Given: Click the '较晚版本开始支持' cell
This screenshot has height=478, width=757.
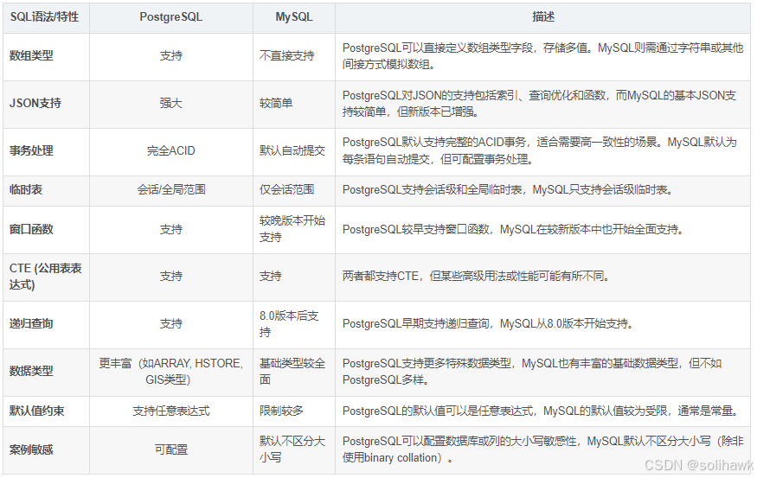Looking at the screenshot, I should 292,229.
